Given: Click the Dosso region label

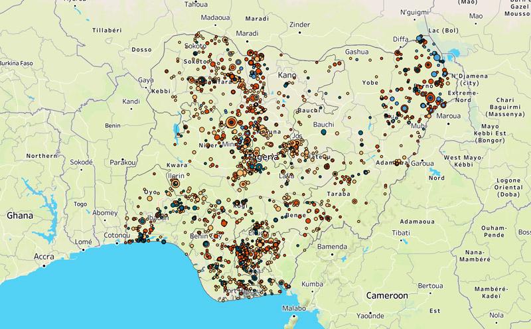Looking at the screenshot, I should [x=143, y=48].
